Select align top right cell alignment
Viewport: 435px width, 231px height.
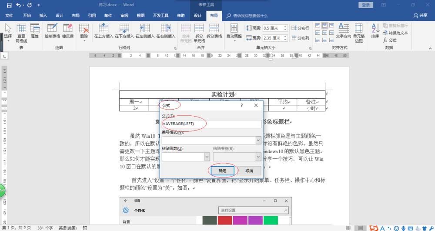(331, 26)
